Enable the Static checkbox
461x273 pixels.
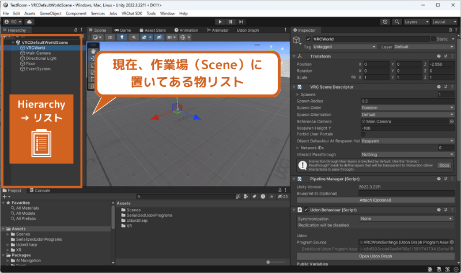[433, 39]
